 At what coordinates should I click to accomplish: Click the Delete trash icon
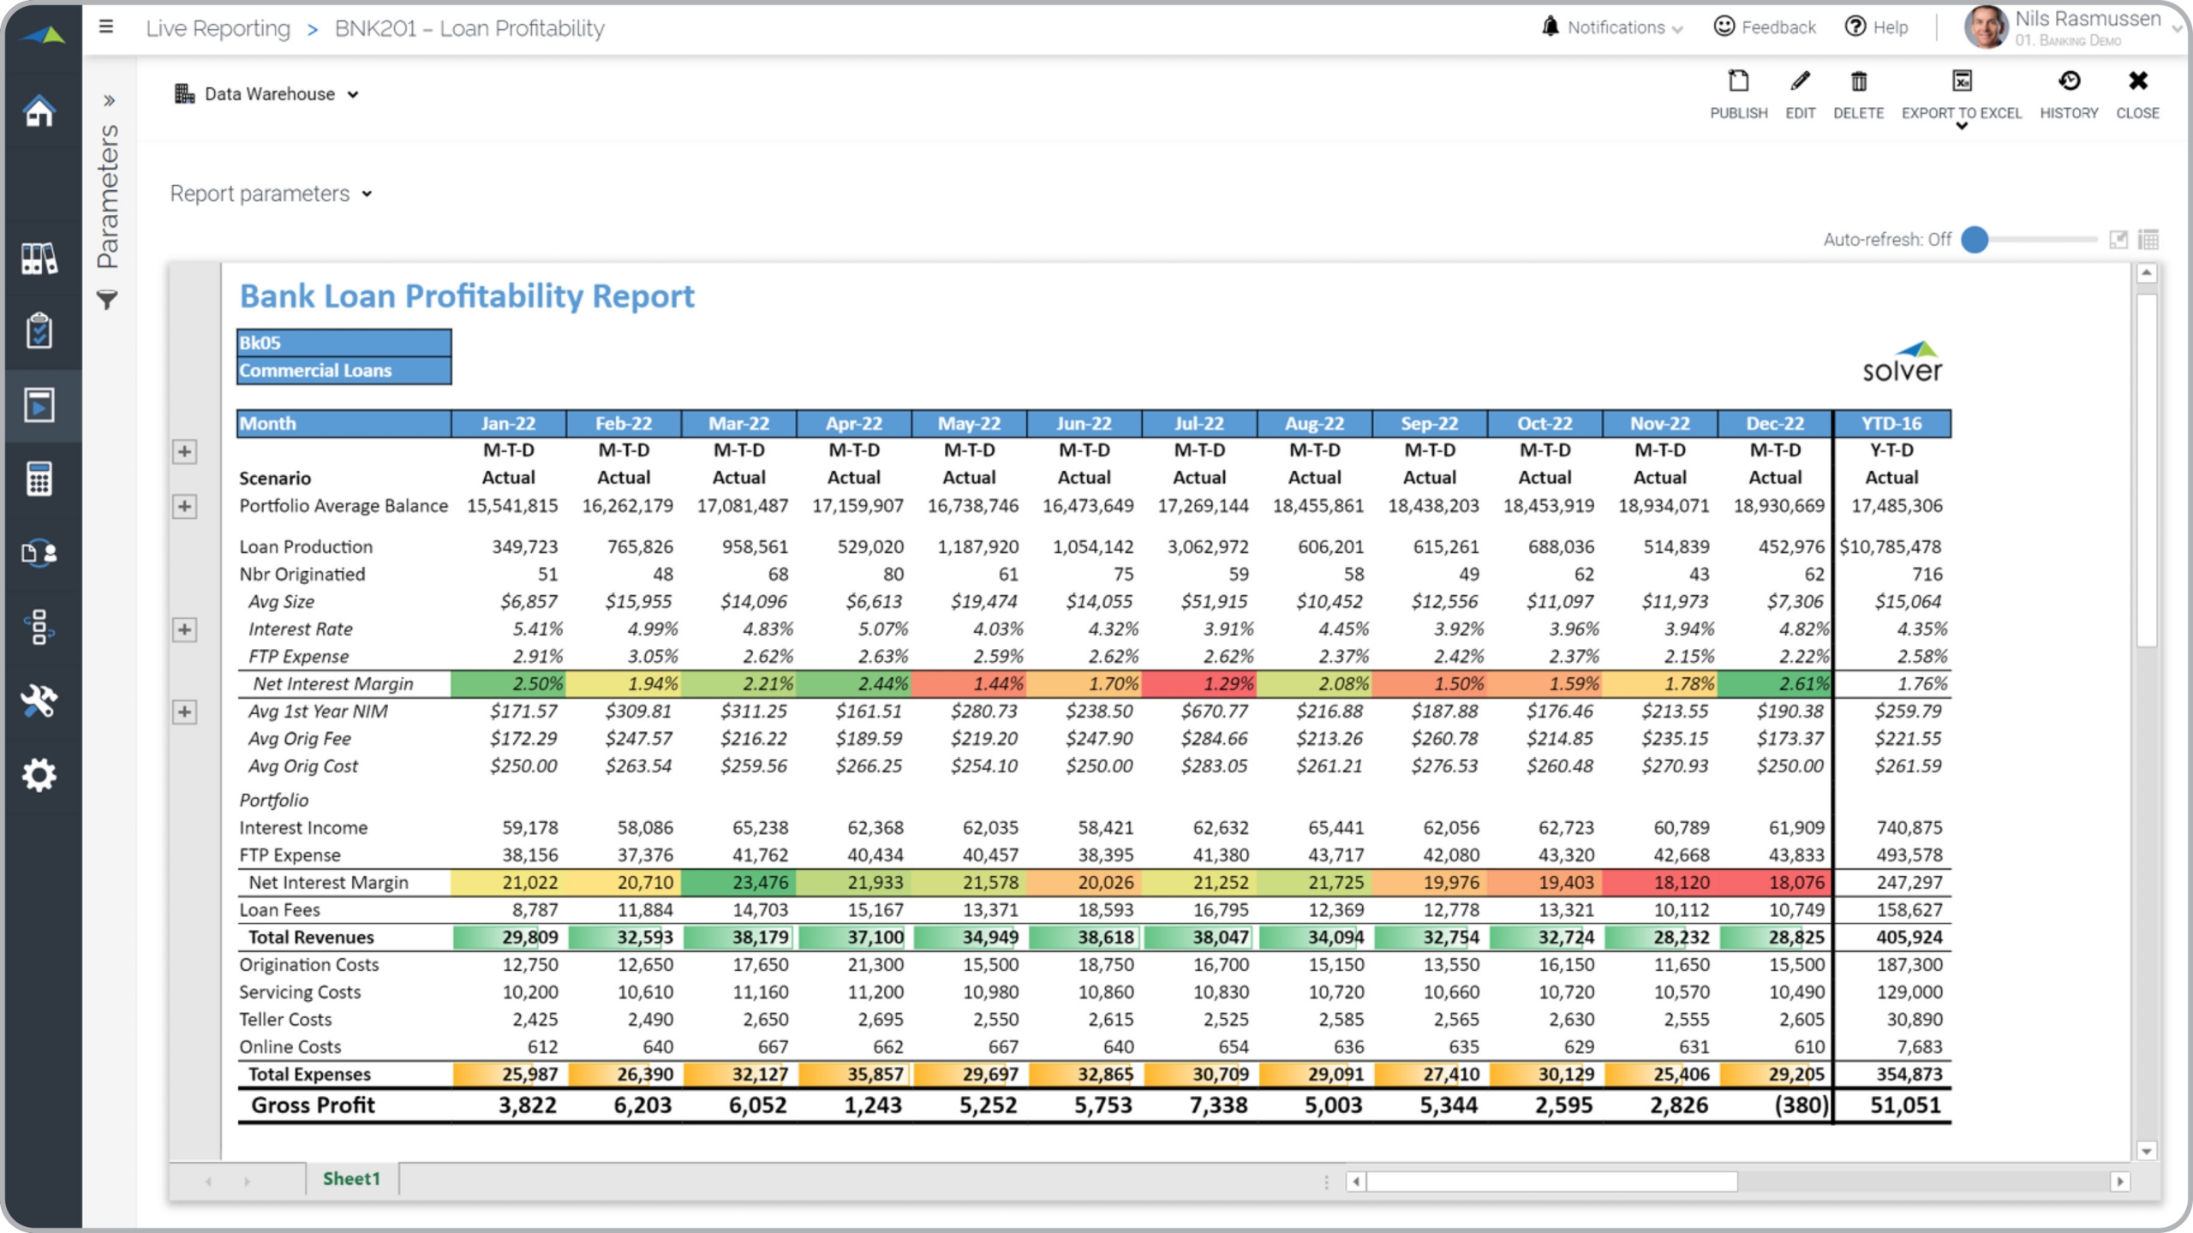pyautogui.click(x=1858, y=82)
